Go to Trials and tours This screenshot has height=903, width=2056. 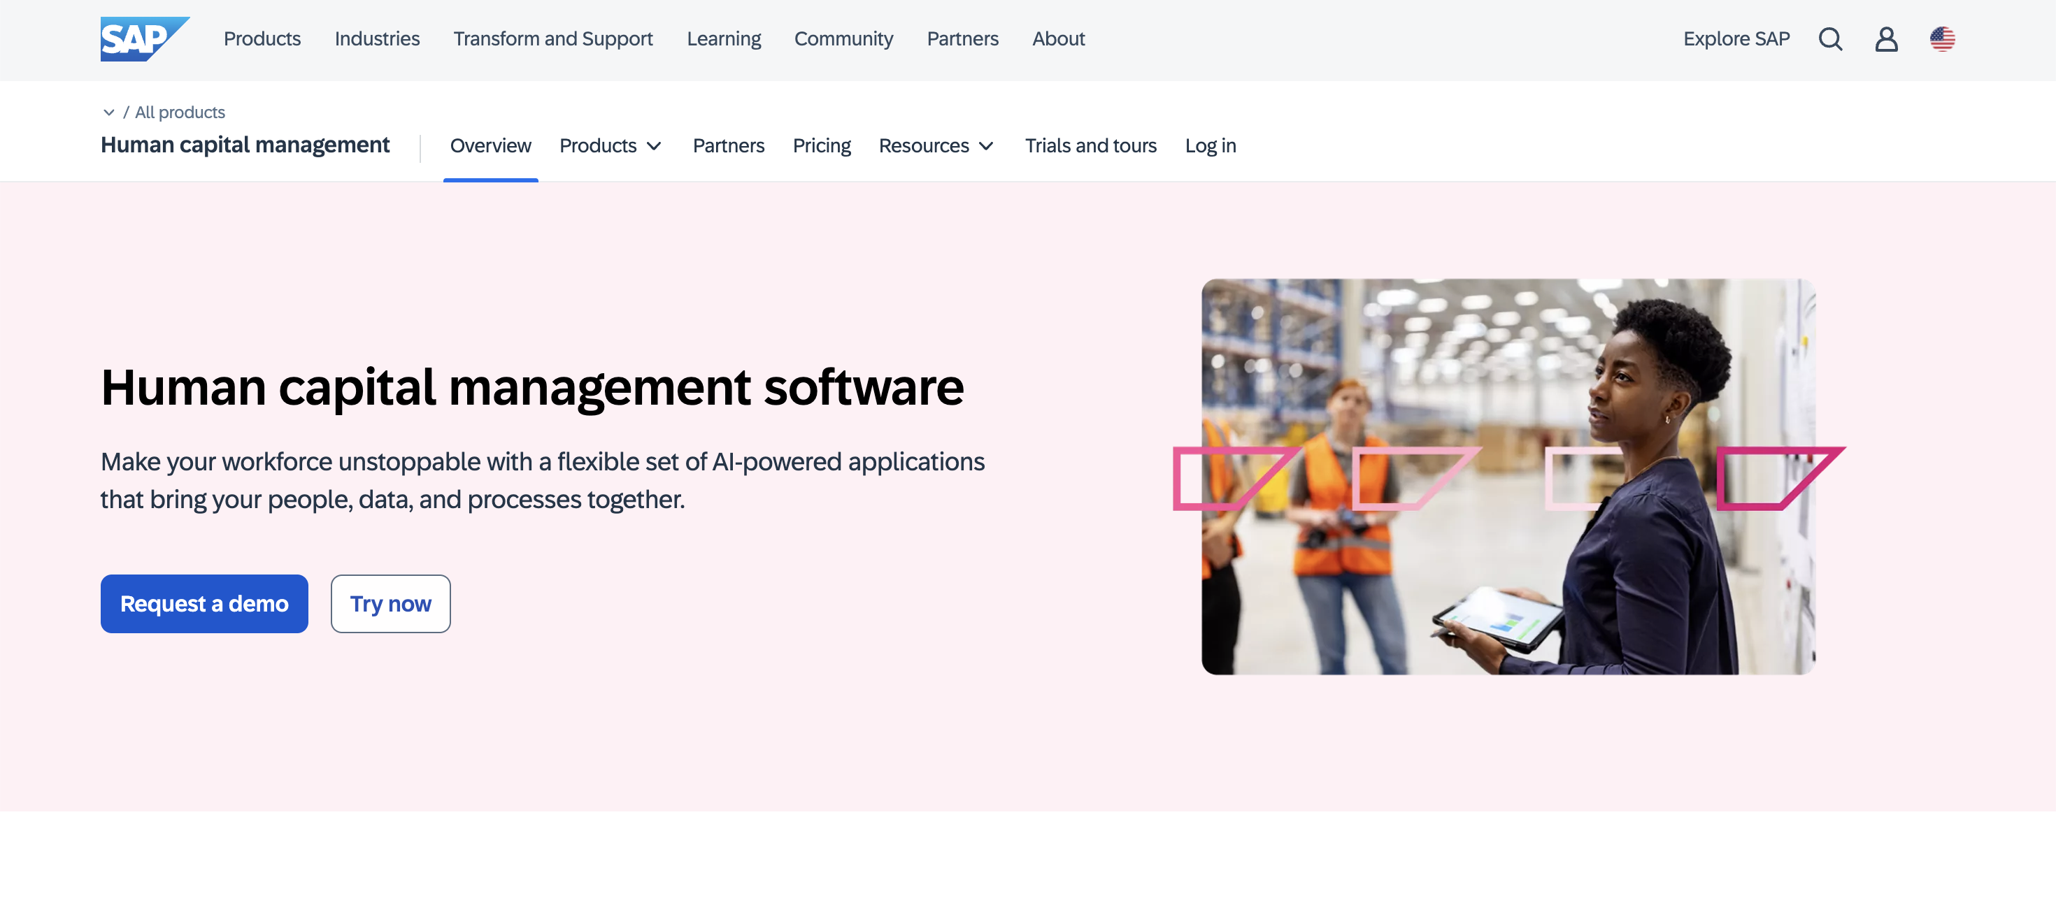[x=1090, y=145]
